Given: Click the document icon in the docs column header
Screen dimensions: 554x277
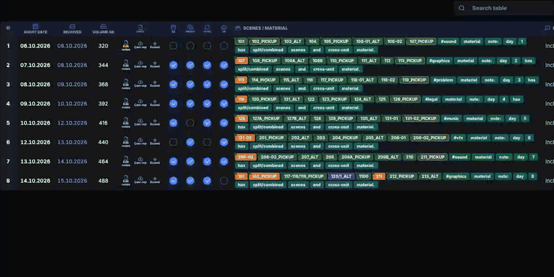Looking at the screenshot, I should coord(140,27).
